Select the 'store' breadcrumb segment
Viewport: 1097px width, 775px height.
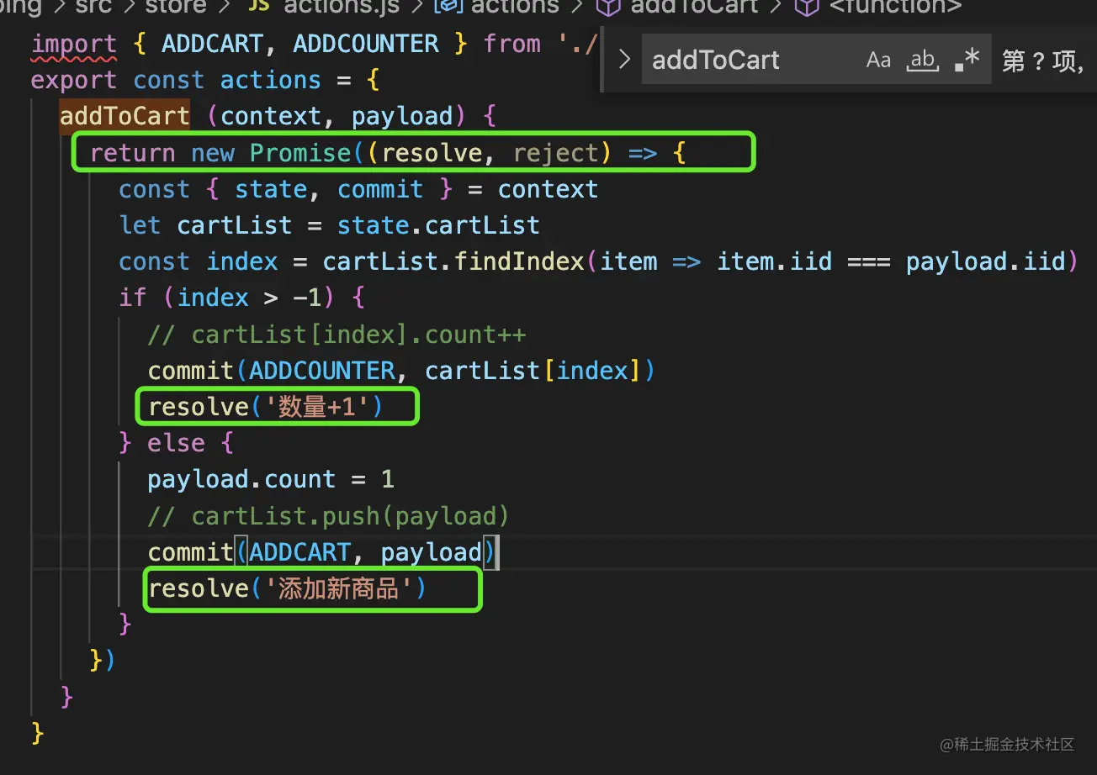[176, 7]
